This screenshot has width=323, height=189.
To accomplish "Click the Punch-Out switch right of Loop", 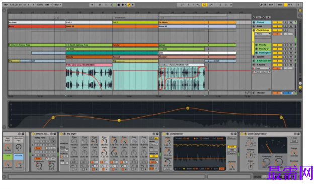I will pyautogui.click(x=211, y=5).
